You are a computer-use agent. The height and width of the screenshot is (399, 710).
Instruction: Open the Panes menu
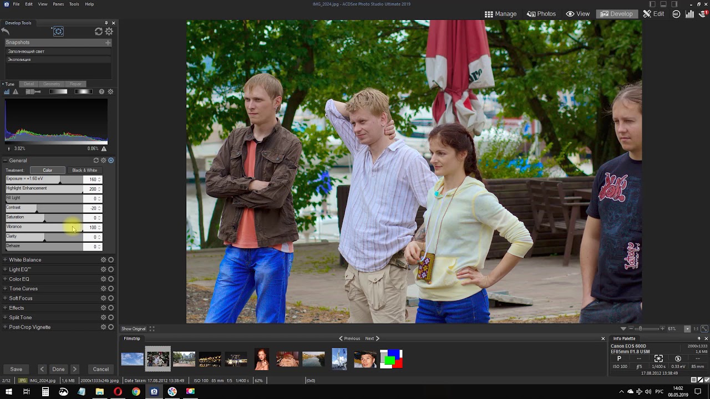pyautogui.click(x=58, y=4)
